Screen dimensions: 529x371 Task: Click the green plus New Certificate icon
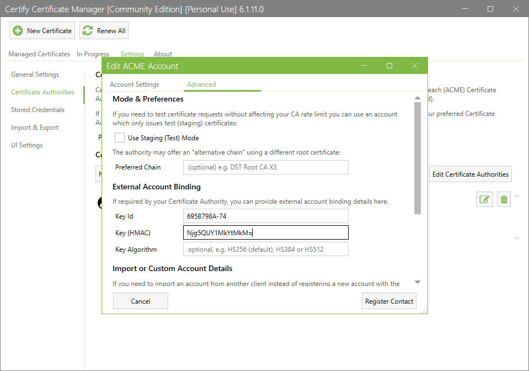pos(18,31)
